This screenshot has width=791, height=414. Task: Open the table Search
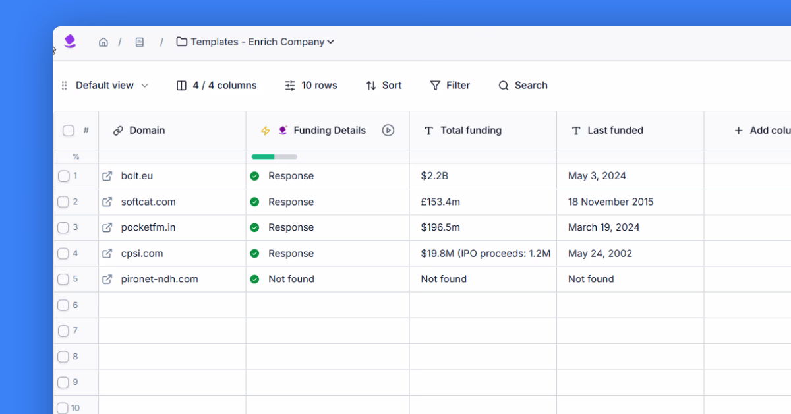point(523,86)
